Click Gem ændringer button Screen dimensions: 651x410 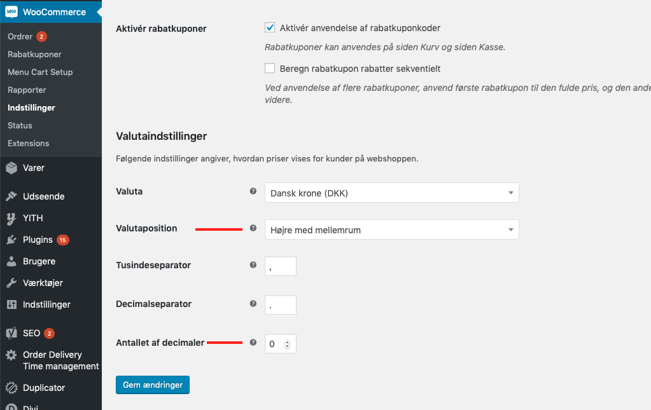(x=153, y=385)
